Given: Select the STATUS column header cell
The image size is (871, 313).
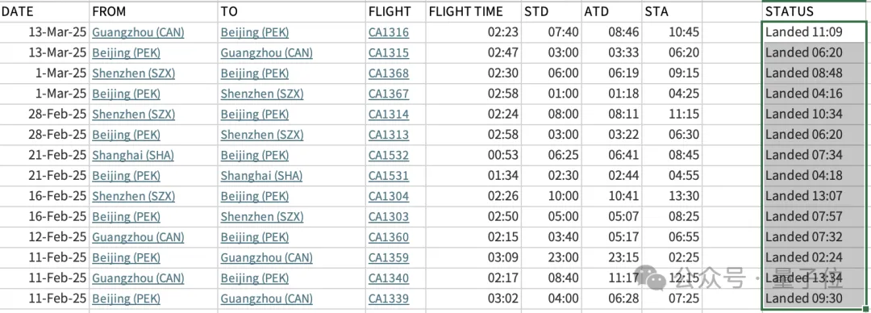Looking at the screenshot, I should 813,11.
